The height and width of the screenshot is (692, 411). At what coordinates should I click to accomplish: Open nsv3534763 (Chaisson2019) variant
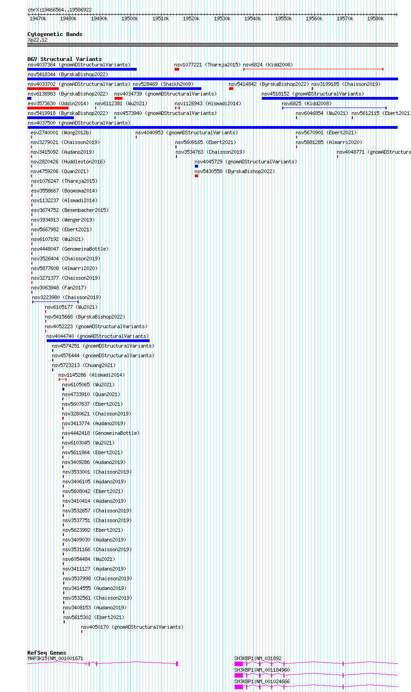click(x=210, y=152)
